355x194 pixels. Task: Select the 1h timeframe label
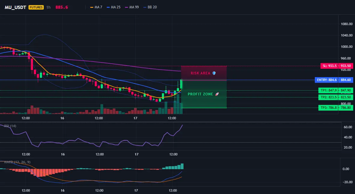click(x=49, y=7)
